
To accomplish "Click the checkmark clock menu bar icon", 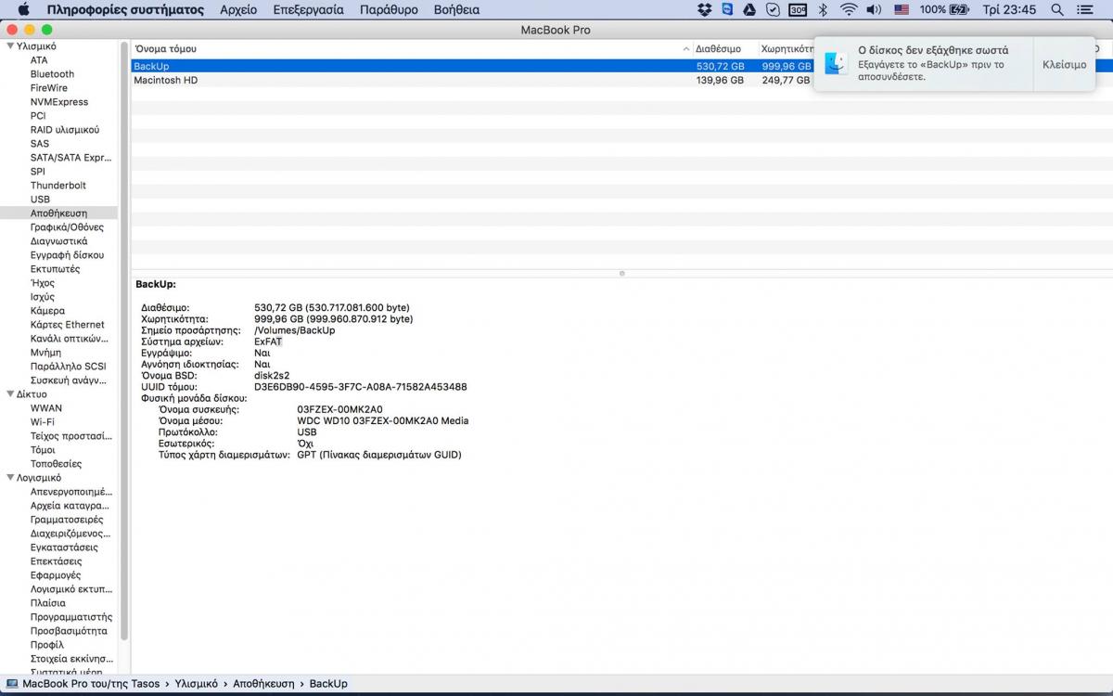I will (774, 9).
